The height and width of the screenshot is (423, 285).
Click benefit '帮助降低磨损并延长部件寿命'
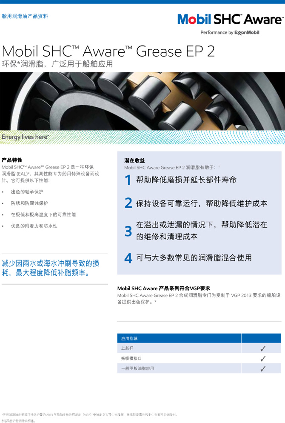[x=186, y=180]
